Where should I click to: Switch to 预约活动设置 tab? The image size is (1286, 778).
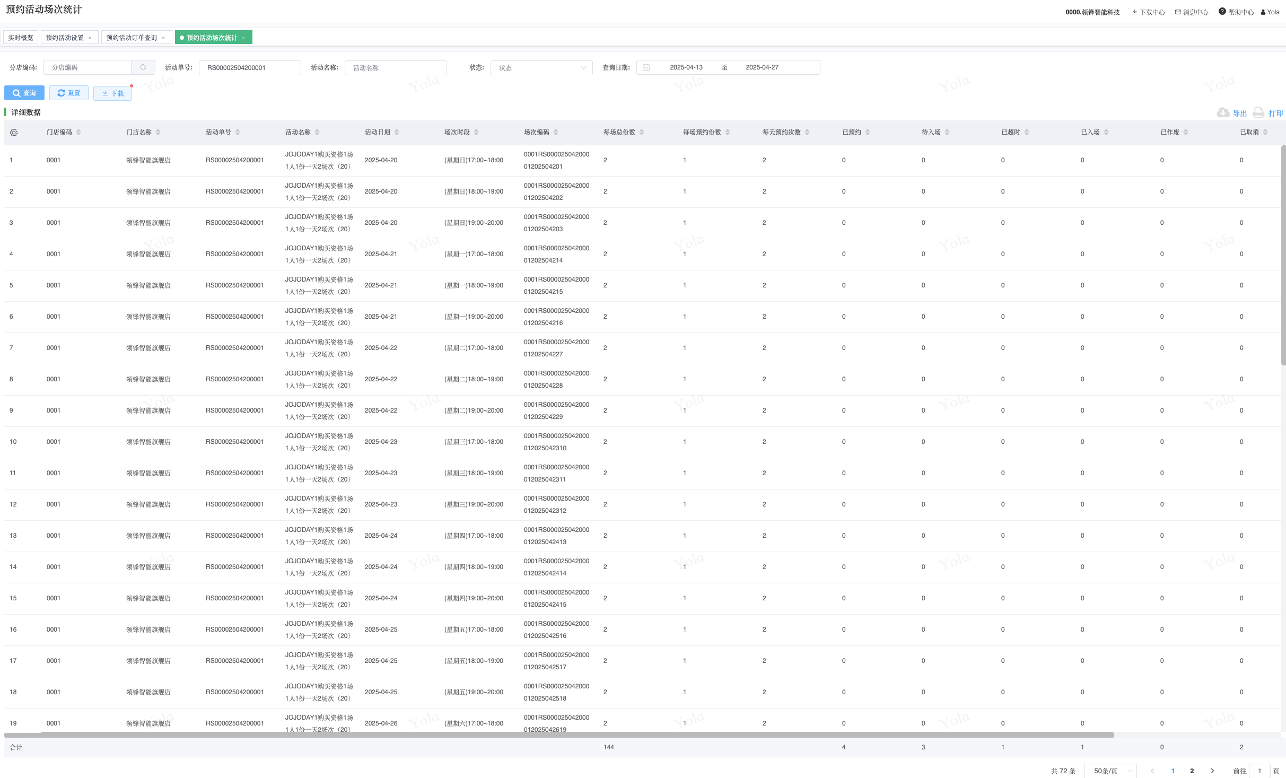point(65,38)
